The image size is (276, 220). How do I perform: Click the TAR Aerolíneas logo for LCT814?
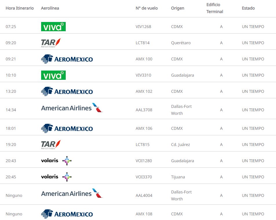51,43
